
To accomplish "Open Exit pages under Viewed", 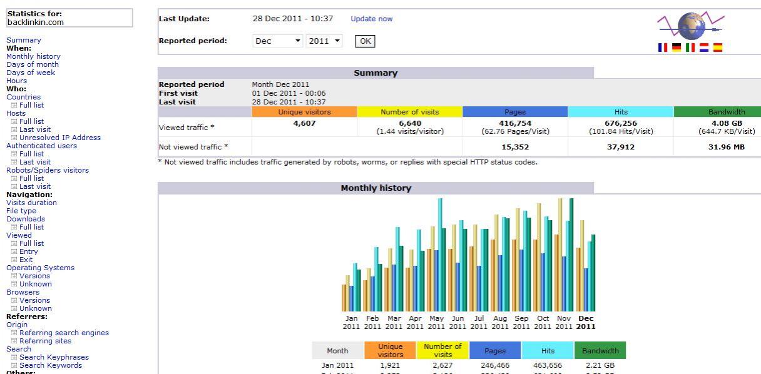I will click(x=26, y=260).
